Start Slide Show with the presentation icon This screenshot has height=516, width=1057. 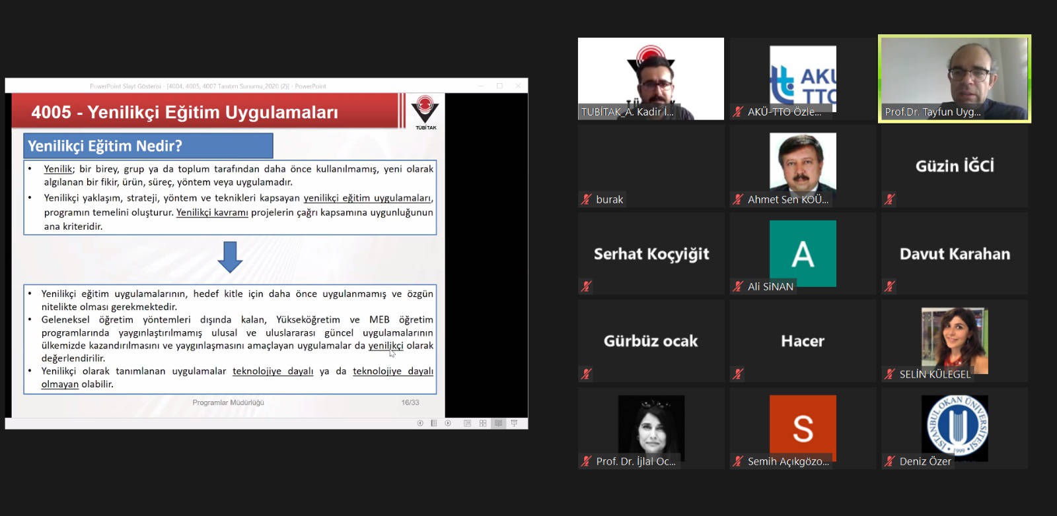(x=514, y=423)
